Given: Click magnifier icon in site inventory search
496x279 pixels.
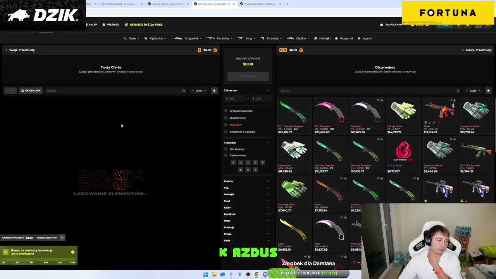Looking at the screenshot, I should [458, 91].
